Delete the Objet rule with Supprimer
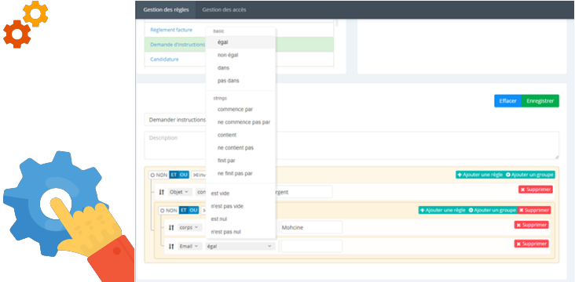 pos(536,190)
